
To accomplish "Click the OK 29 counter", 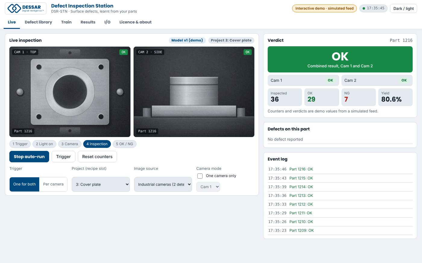I will (322, 97).
